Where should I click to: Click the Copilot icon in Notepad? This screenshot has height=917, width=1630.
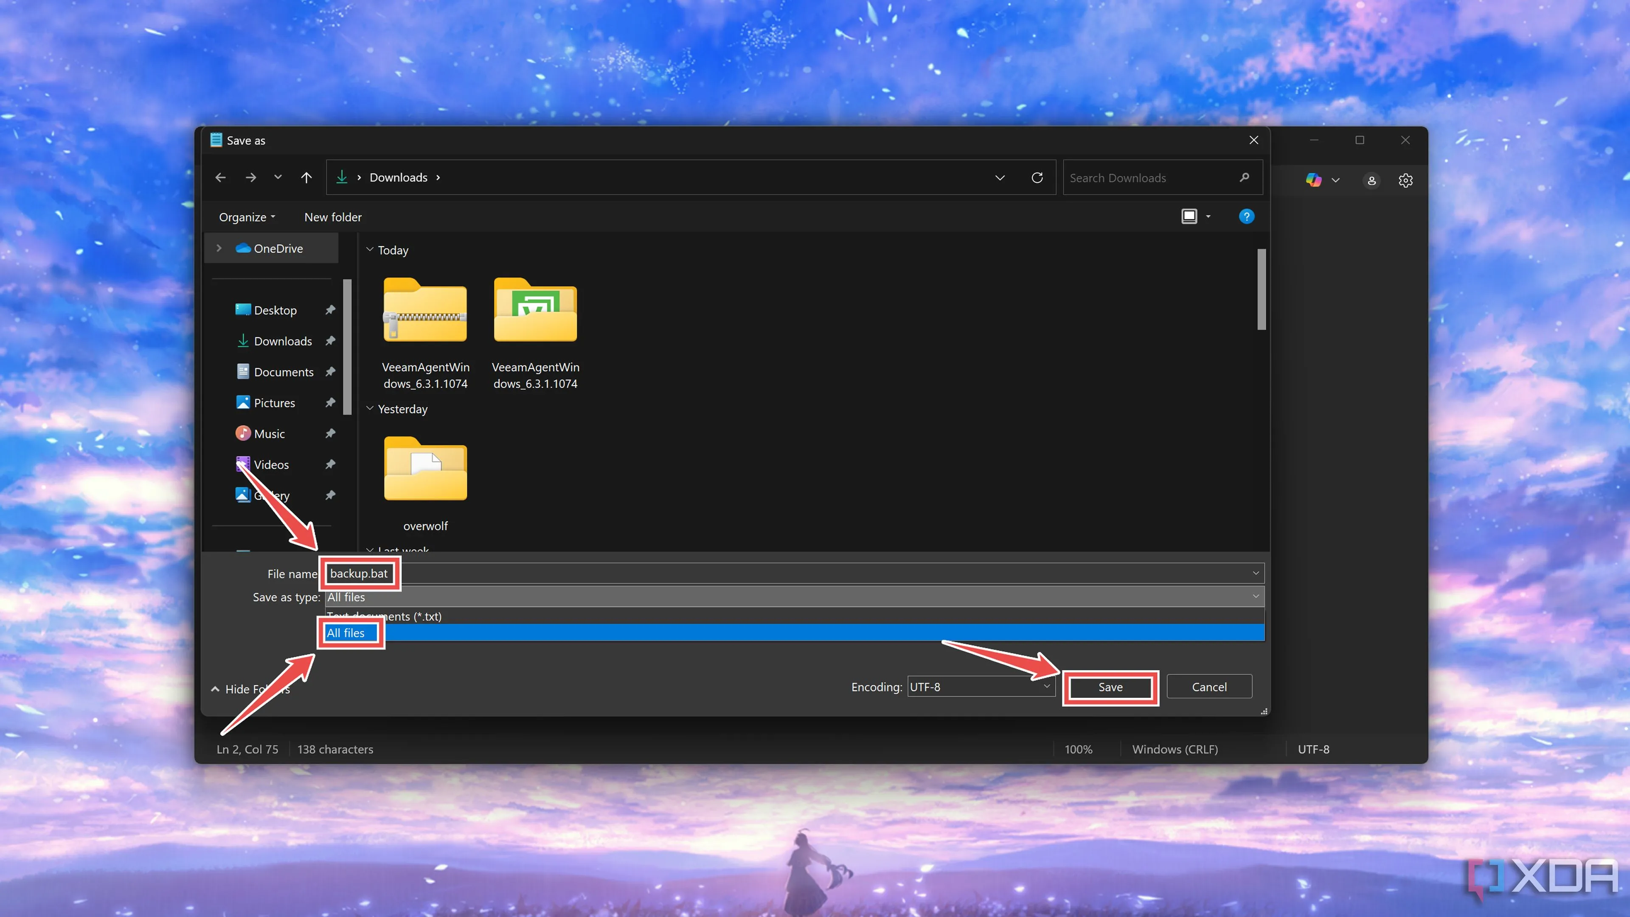point(1314,180)
